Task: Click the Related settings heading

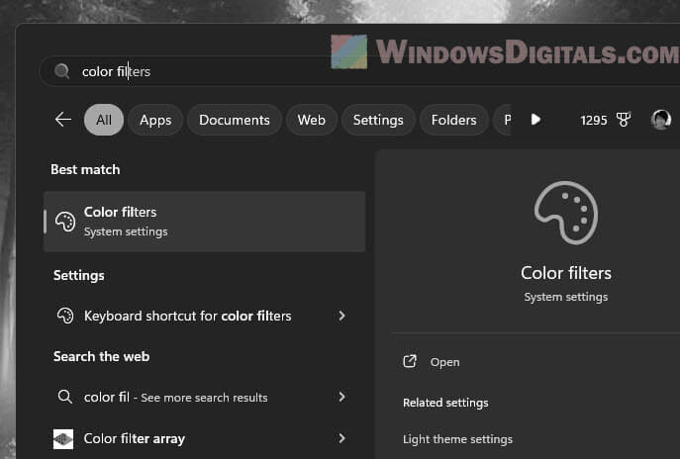Action: tap(445, 403)
